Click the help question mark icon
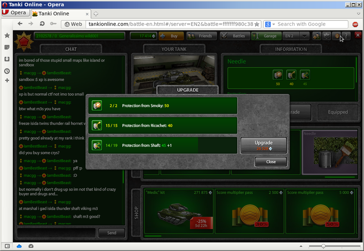 [346, 36]
